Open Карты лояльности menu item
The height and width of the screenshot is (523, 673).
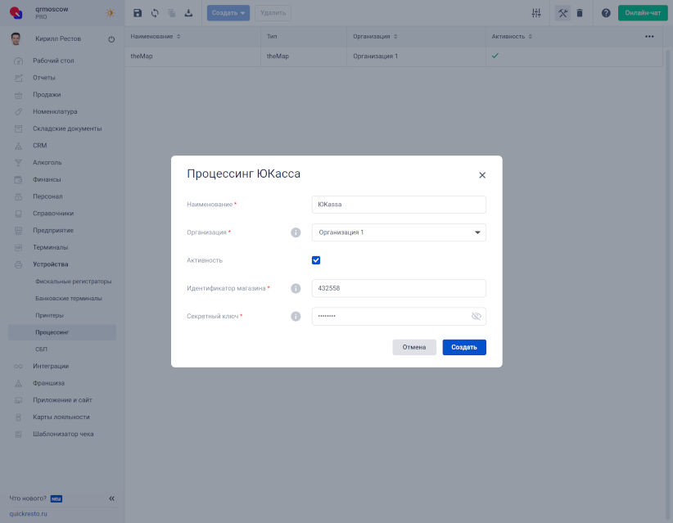(62, 417)
